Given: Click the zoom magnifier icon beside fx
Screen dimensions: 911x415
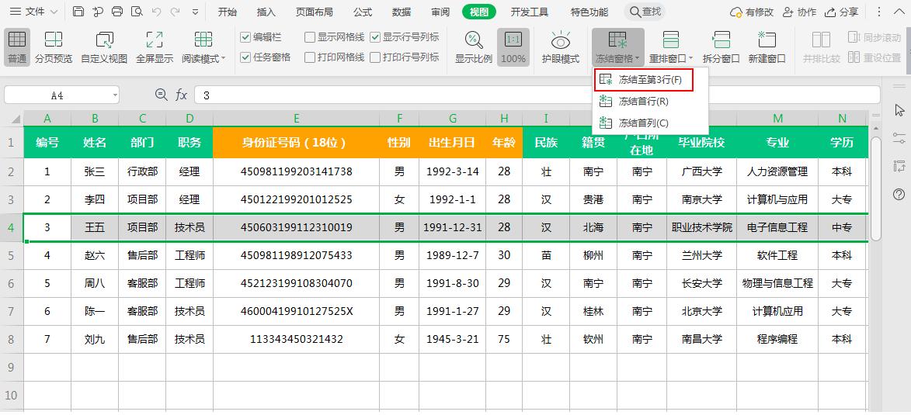Looking at the screenshot, I should [x=161, y=95].
